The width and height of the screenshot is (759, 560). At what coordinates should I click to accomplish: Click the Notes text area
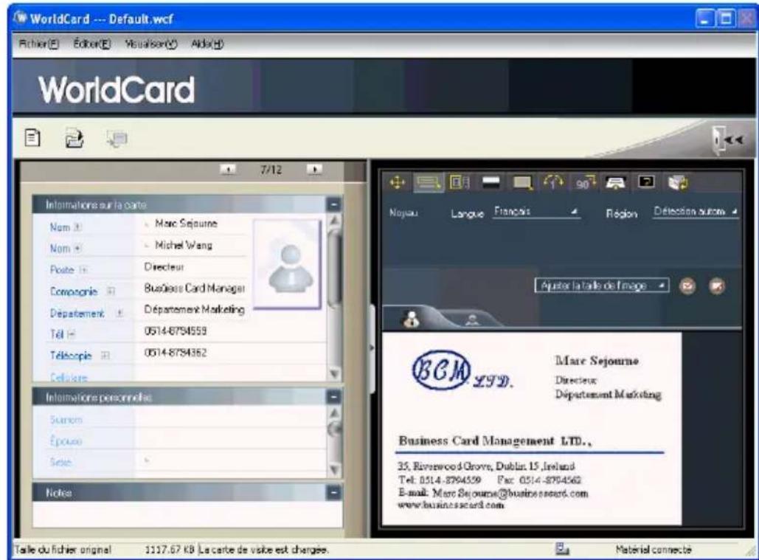coord(187,514)
